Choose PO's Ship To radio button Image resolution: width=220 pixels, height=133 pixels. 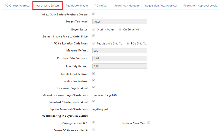(128, 43)
